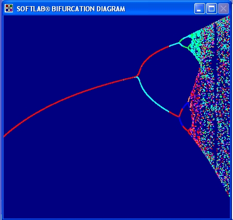Click the long single red curve before splitting
The height and width of the screenshot is (220, 233).
pos(69,98)
